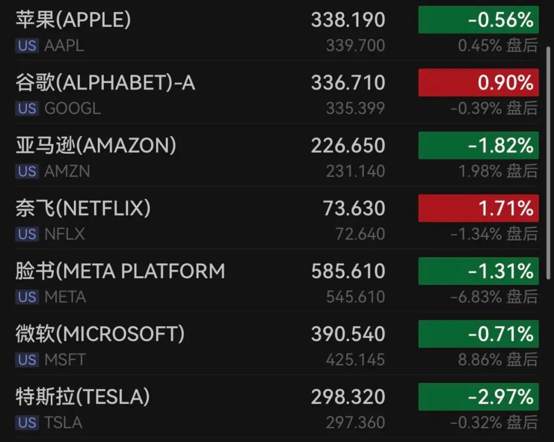Click the US market badge beside AAPL

click(x=27, y=46)
